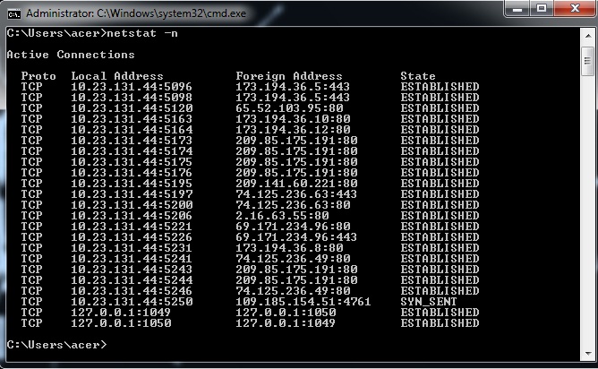Click local address 10.23.131.44:5098

[132, 98]
